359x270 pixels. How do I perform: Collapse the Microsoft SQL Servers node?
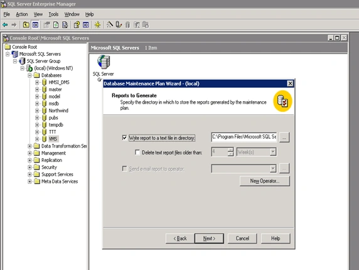pos(8,54)
